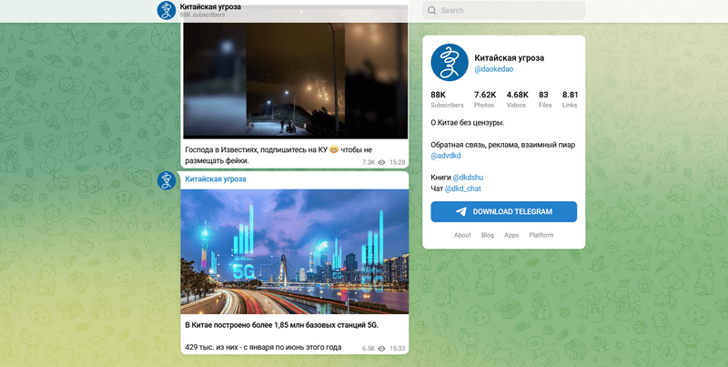The height and width of the screenshot is (367, 728).
Task: Click the eye views icon next to 7.3K
Action: pos(381,162)
